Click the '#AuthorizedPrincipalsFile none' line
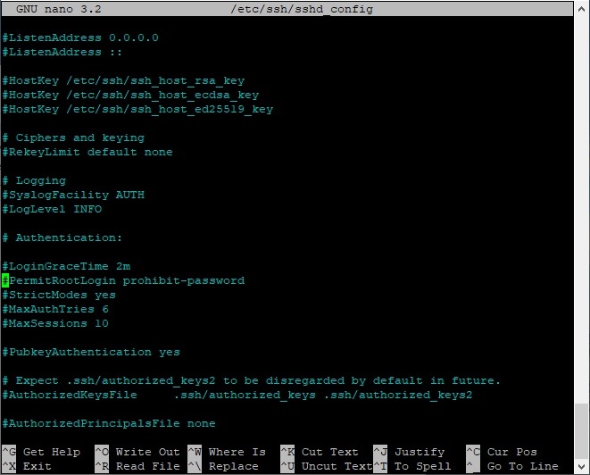Viewport: 590px width, 475px height. [x=109, y=424]
